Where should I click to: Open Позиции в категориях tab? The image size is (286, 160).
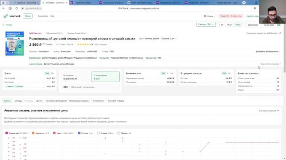[x=56, y=101]
